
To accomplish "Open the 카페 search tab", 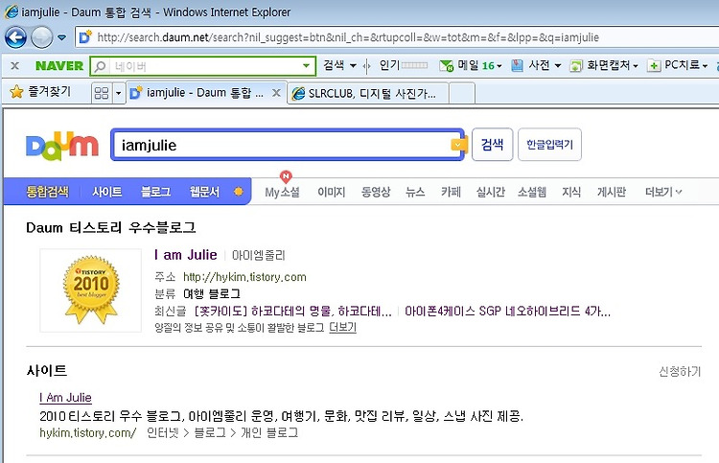I will [x=451, y=192].
